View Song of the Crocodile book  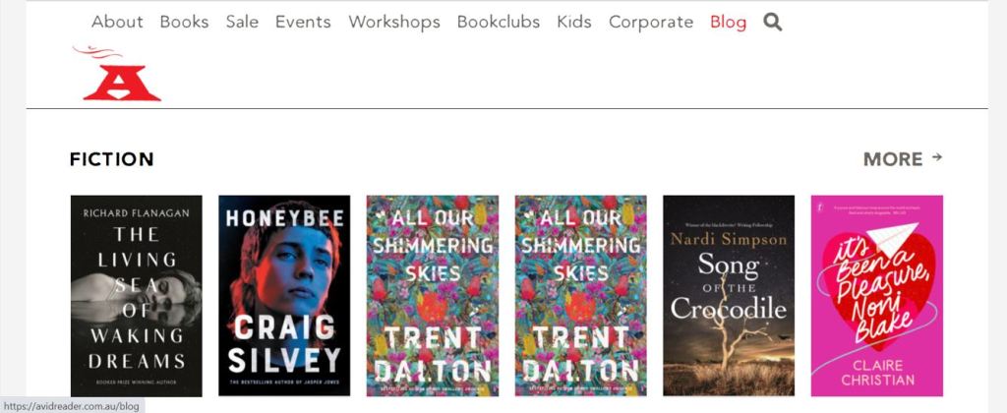[729, 295]
